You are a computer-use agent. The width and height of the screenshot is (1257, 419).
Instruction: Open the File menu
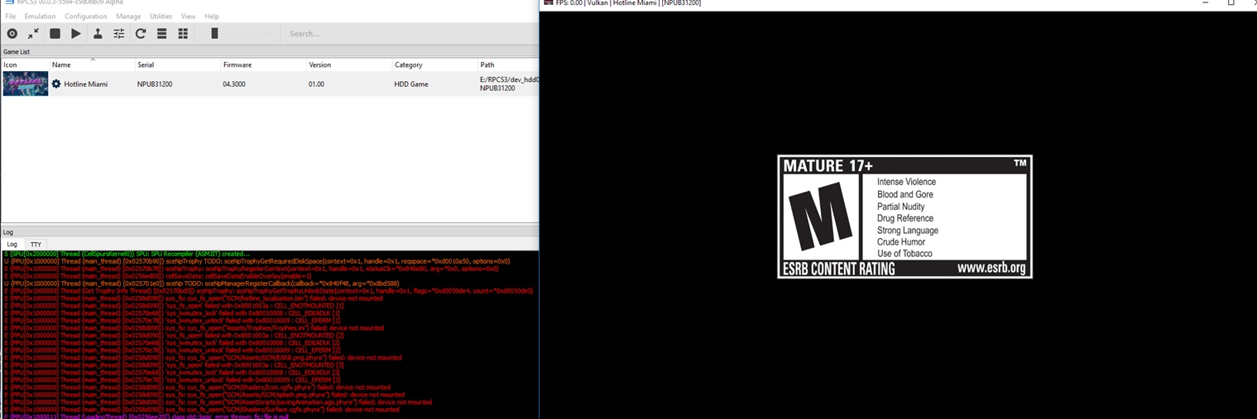[11, 17]
